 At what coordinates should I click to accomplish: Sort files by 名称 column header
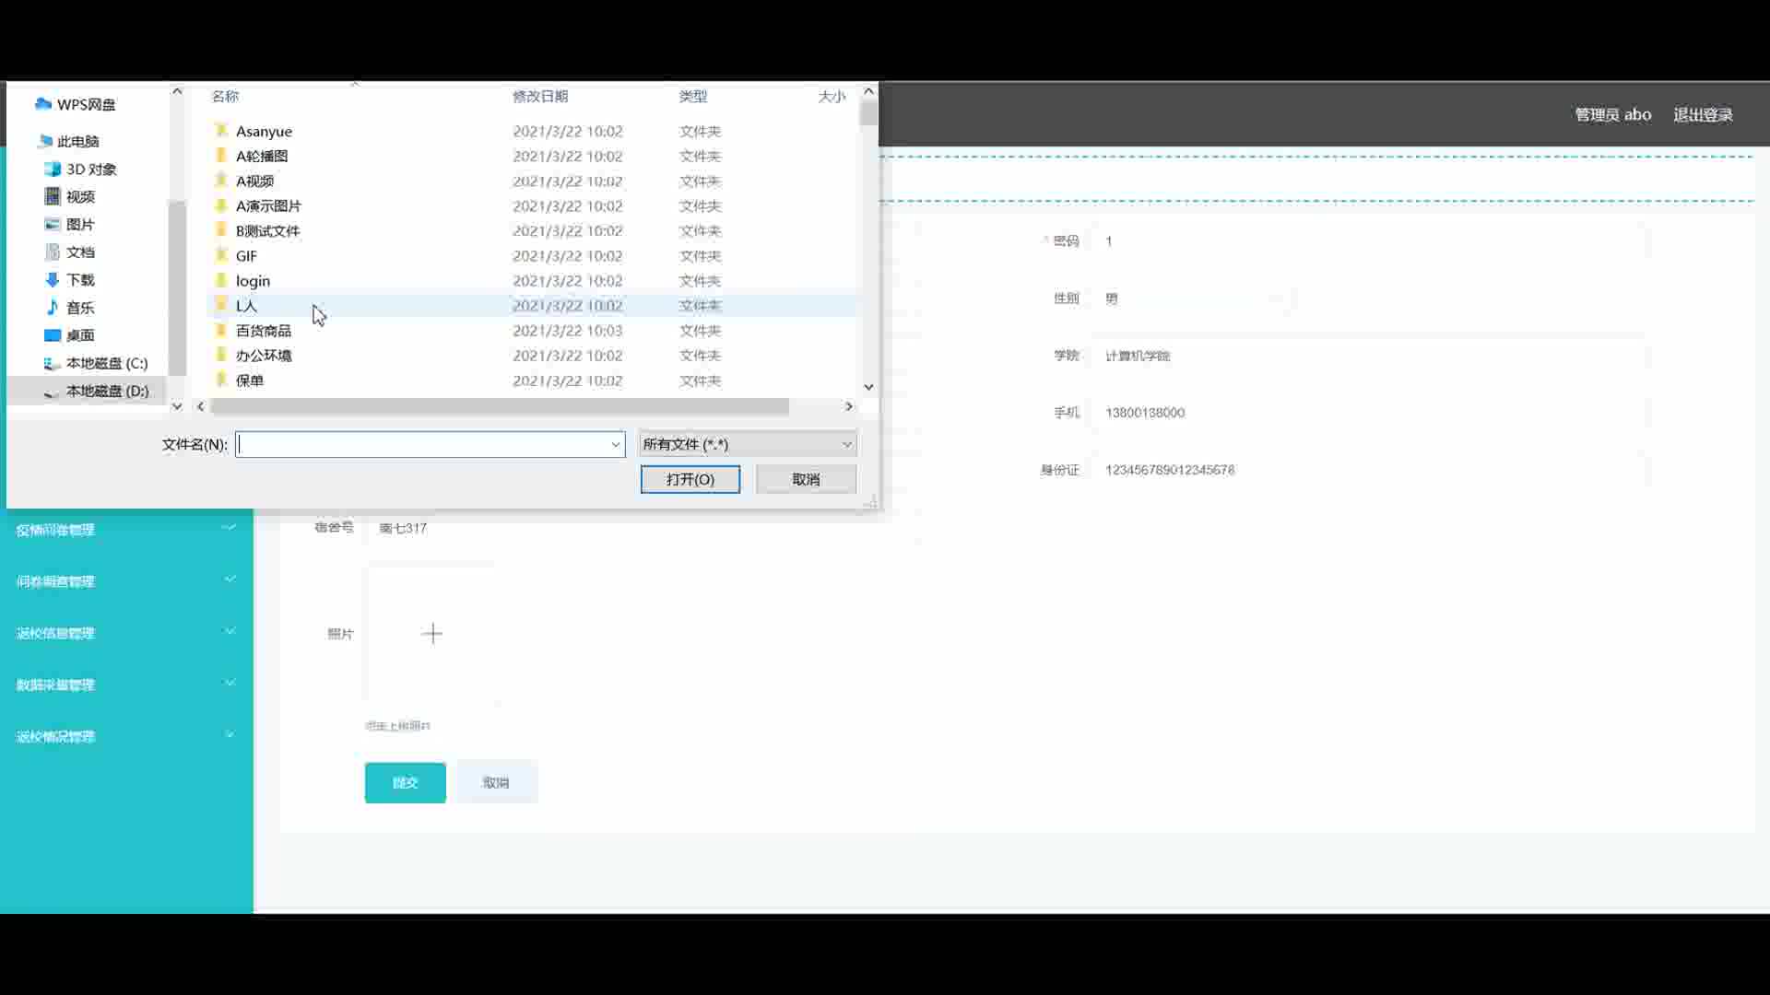click(226, 96)
